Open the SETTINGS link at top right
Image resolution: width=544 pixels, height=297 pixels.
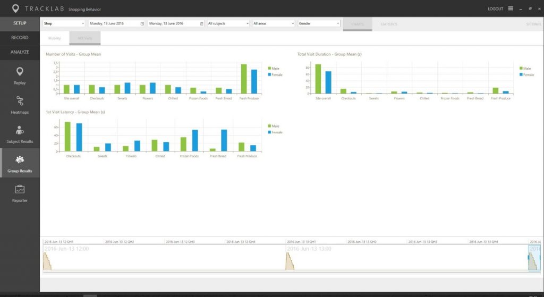point(533,24)
